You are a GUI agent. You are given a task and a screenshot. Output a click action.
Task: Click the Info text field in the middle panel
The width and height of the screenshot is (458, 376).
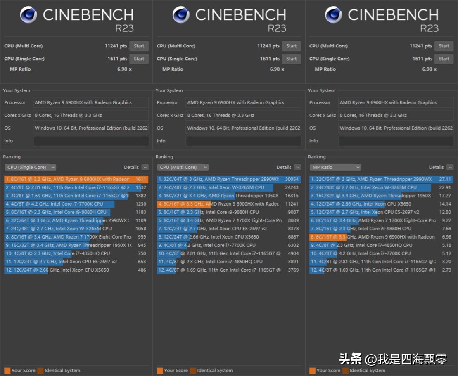pyautogui.click(x=243, y=141)
